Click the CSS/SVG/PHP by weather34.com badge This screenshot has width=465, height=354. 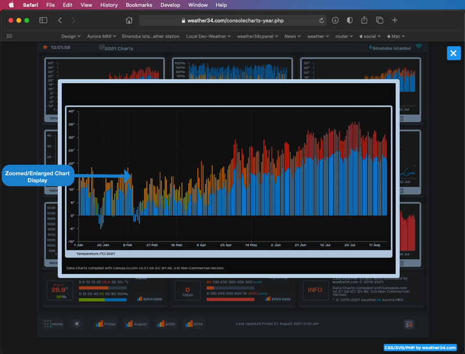click(x=420, y=348)
